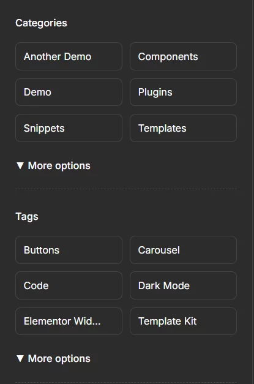254x384 pixels.
Task: Click the triangle arrow beside Categories More options
Action: pyautogui.click(x=20, y=165)
